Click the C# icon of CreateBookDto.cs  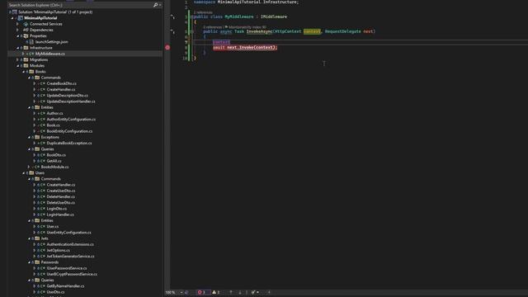tap(43, 83)
